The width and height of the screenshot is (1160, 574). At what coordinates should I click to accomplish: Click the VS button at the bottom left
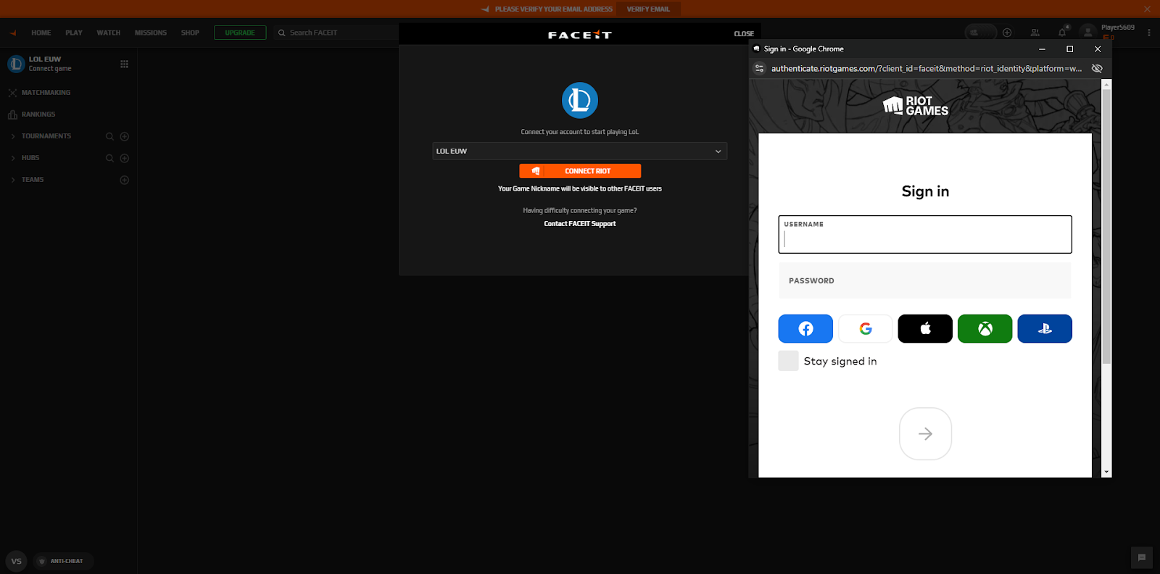pyautogui.click(x=16, y=561)
